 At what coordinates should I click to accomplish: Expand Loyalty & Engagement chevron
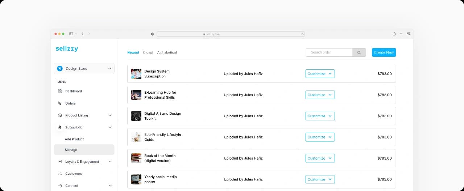110,162
